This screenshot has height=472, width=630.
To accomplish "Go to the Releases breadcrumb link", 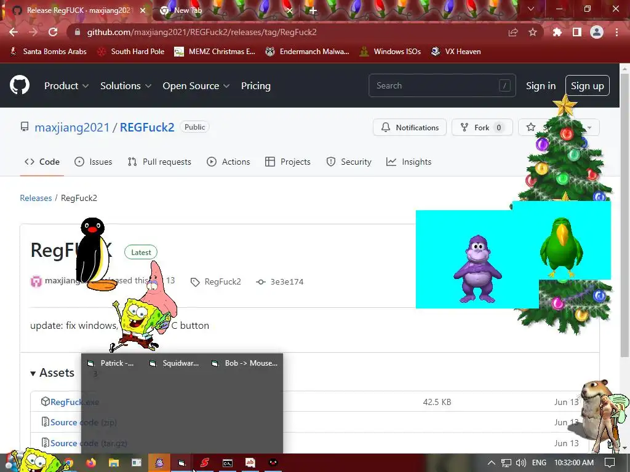I will (x=36, y=198).
